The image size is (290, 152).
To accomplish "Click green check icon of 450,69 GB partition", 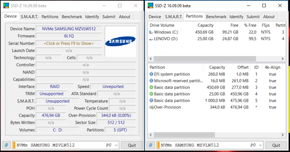I will click(151, 87).
